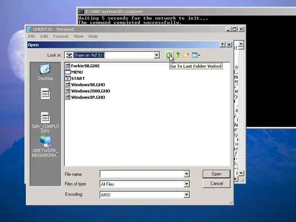Open the View menu in Notepad
This screenshot has width=296, height=222.
tap(78, 36)
